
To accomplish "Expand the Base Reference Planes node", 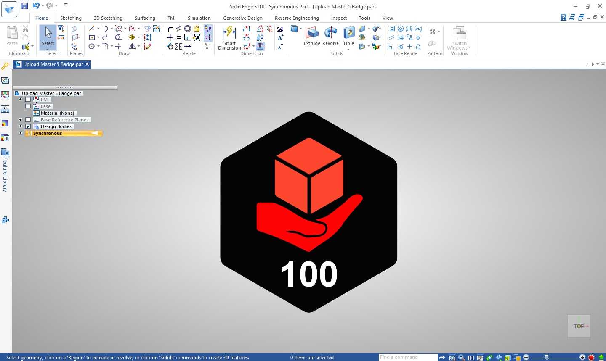I will pyautogui.click(x=20, y=120).
